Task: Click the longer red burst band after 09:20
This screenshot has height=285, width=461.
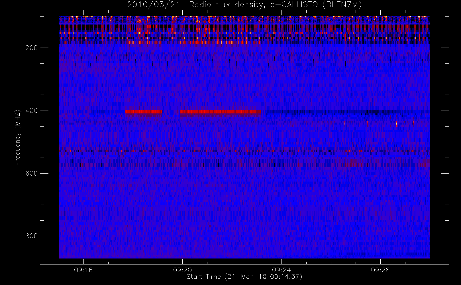Action: (x=220, y=112)
